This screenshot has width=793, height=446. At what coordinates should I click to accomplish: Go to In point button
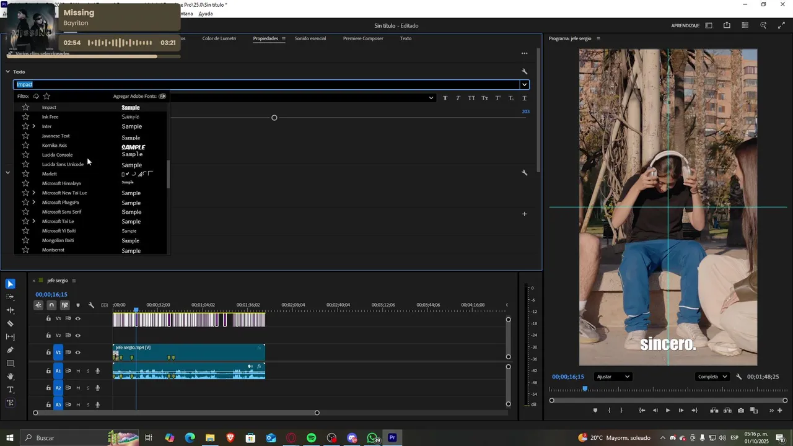[x=642, y=410]
